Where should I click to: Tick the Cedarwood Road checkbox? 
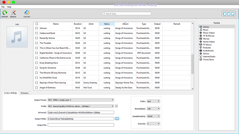[x=37, y=33]
